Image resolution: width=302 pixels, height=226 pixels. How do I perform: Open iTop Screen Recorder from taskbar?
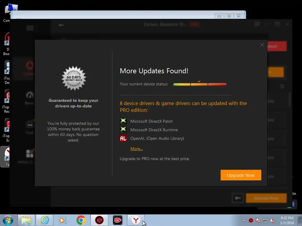(x=117, y=220)
